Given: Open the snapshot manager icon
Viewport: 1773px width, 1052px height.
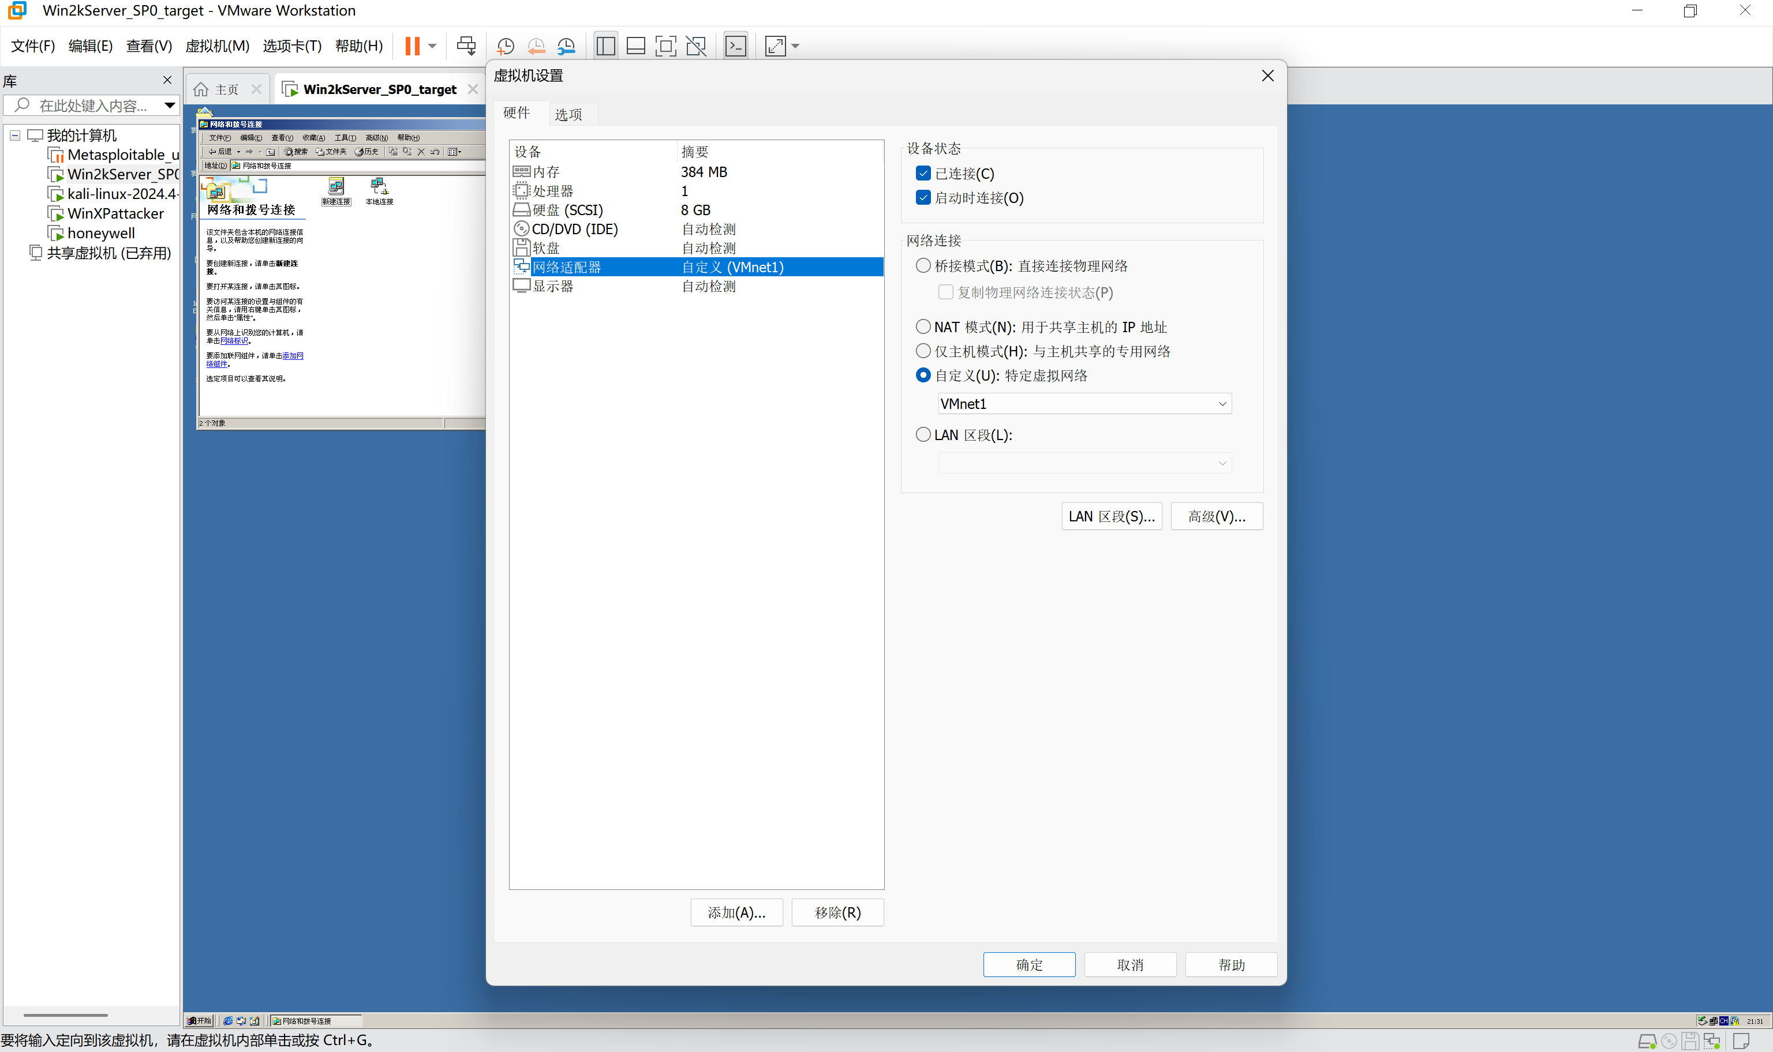Looking at the screenshot, I should [566, 46].
